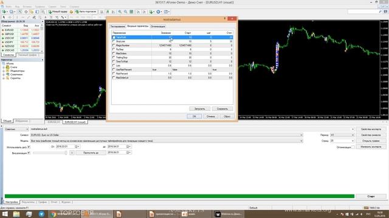
Task: Toggle the Auto-trading toolbar button
Action: (x=86, y=12)
